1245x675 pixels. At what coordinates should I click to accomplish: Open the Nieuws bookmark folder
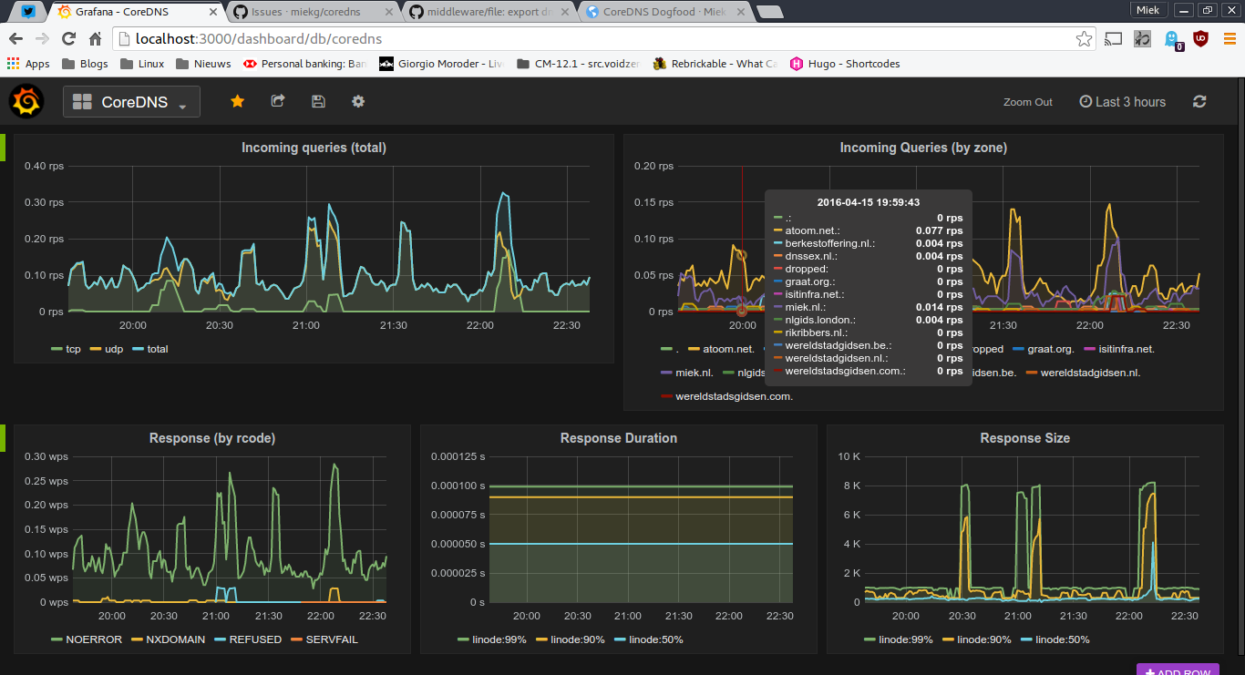click(203, 64)
